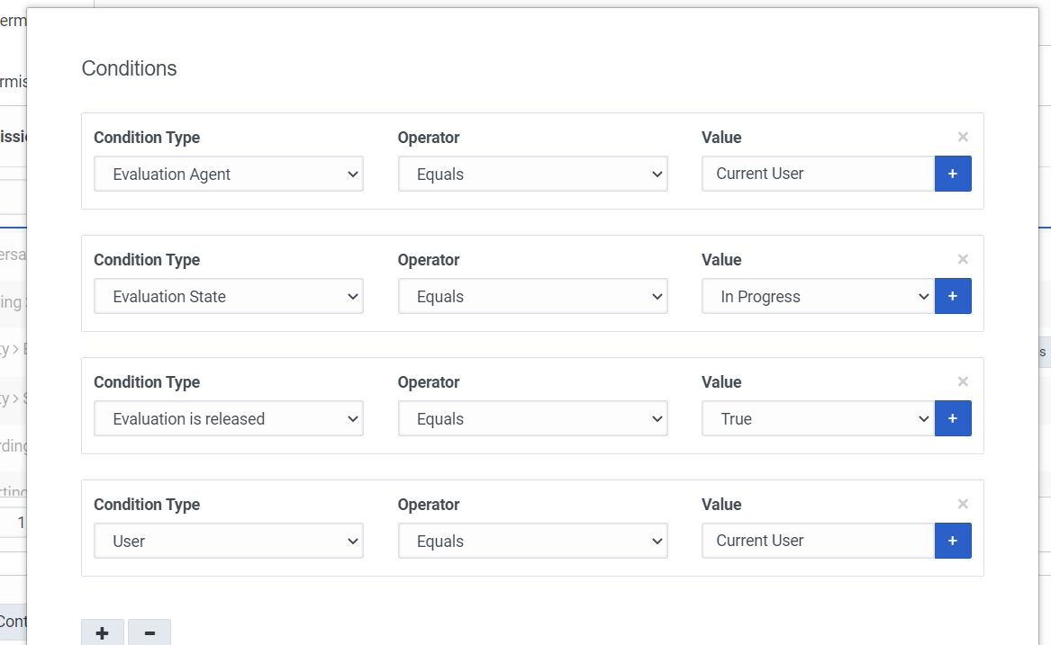This screenshot has width=1051, height=645.
Task: Add value to Evaluation State condition
Action: 953,296
